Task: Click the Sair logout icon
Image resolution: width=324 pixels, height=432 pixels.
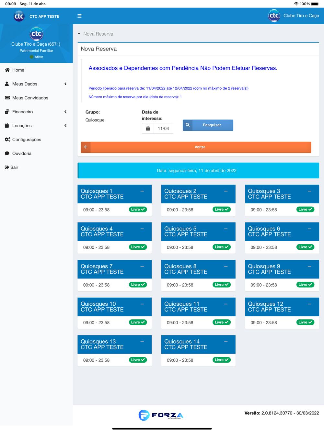Action: click(7, 167)
